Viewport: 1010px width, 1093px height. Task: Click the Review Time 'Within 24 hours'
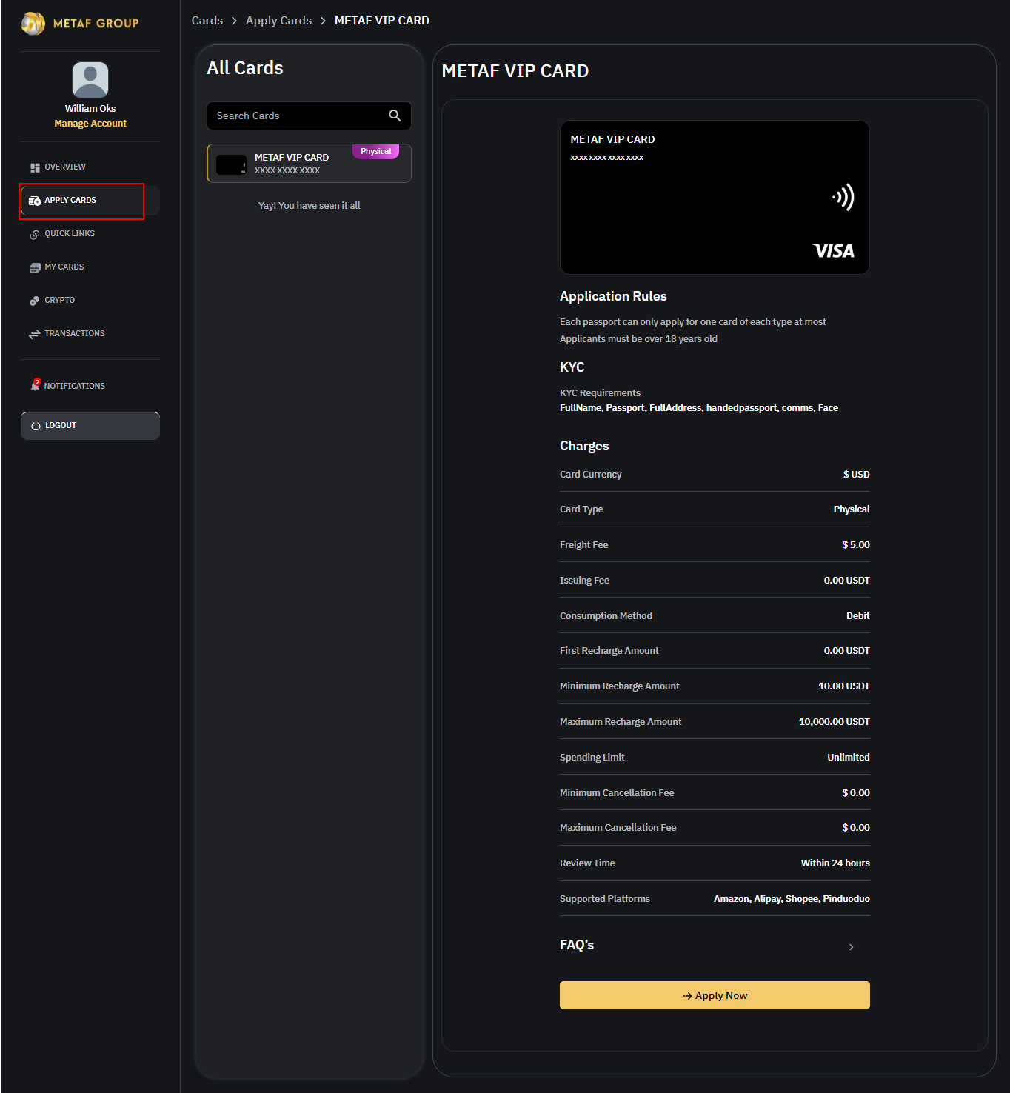(835, 863)
